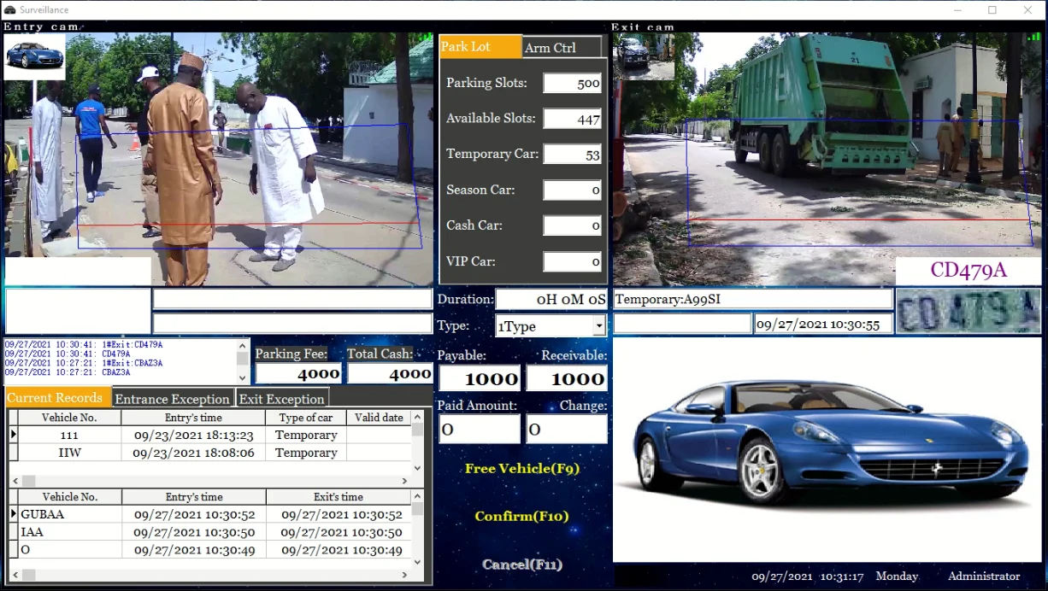Switch to the Park Lot tab
Screen dimensions: 1048x591
pyautogui.click(x=480, y=46)
